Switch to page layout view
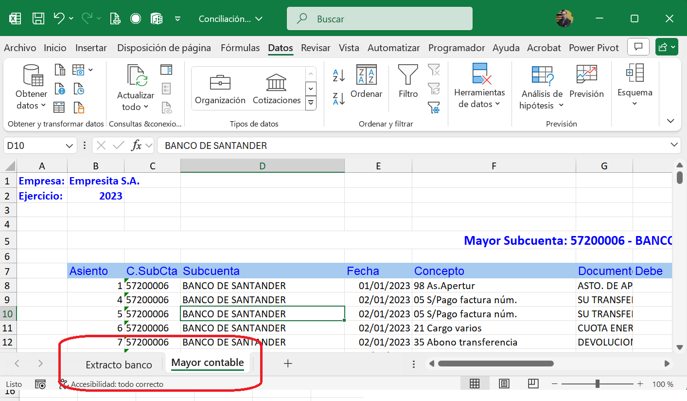 click(504, 384)
